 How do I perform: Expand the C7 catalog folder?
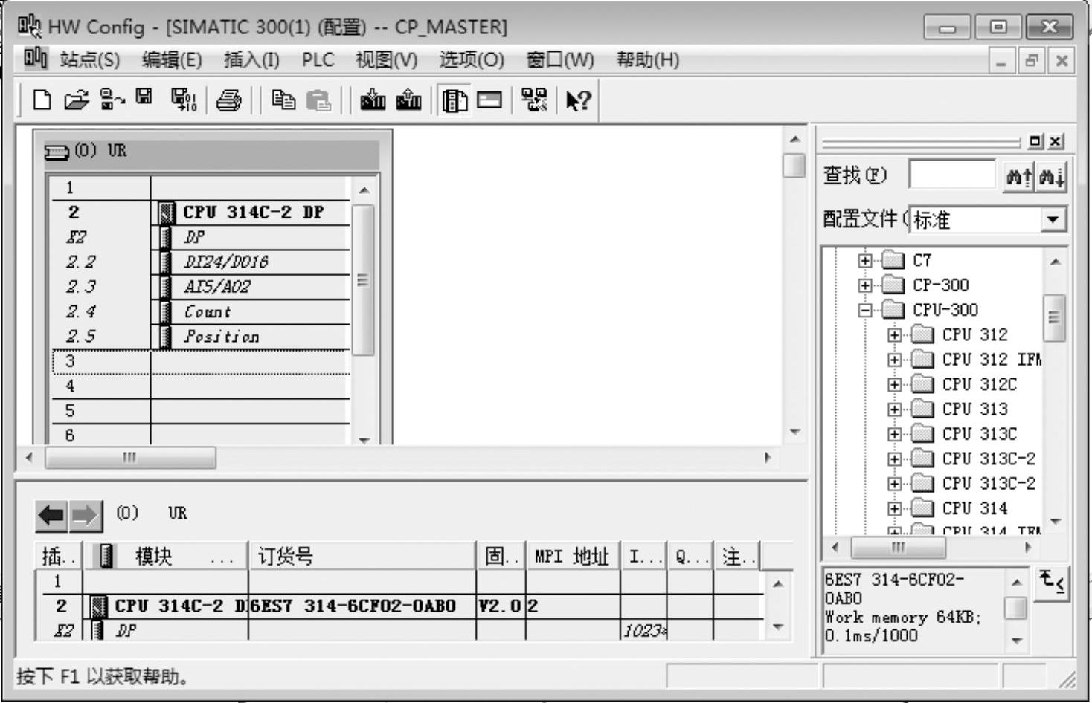click(864, 260)
